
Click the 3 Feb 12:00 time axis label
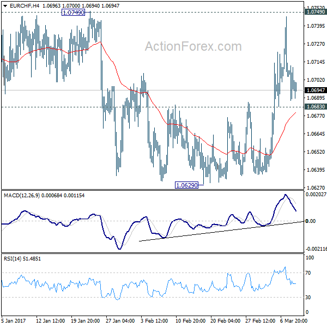tap(154, 321)
